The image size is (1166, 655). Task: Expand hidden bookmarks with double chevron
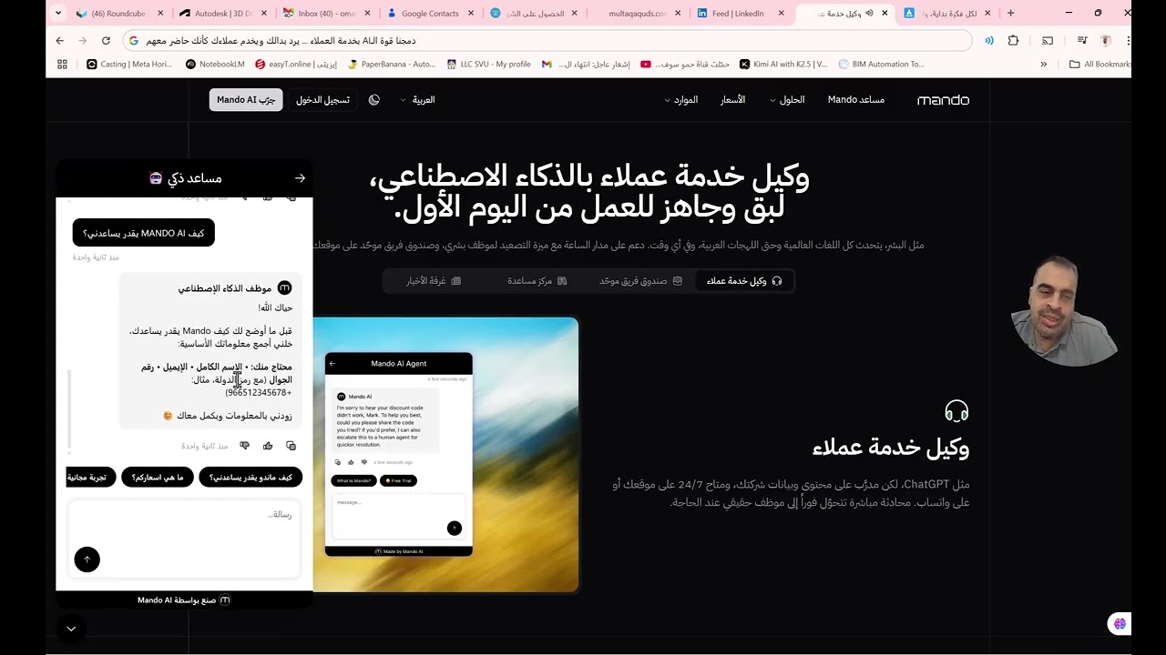click(1043, 65)
